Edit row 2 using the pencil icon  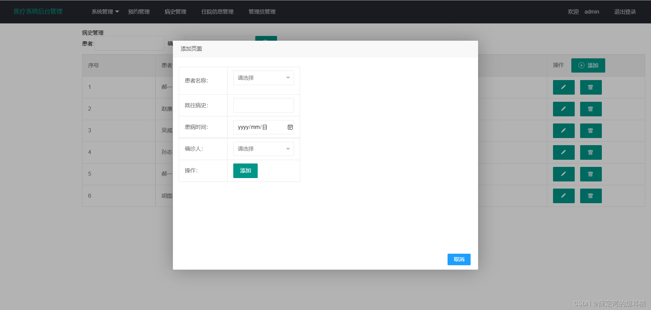[x=564, y=109]
